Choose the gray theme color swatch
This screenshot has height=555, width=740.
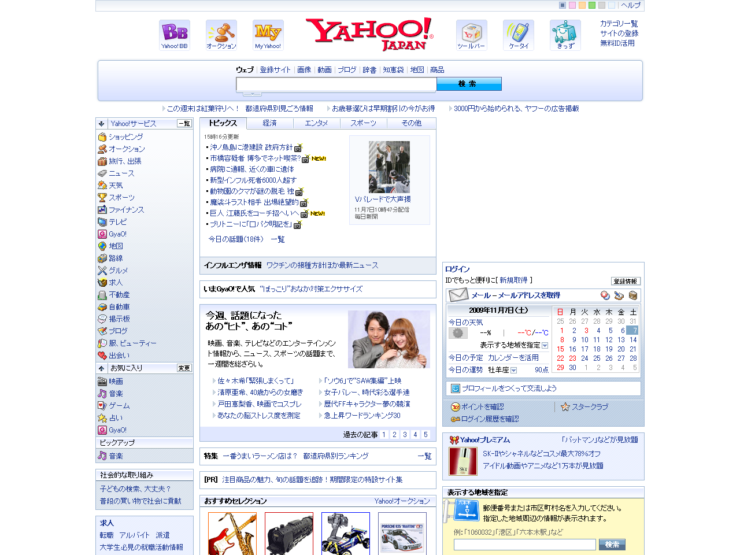point(602,5)
